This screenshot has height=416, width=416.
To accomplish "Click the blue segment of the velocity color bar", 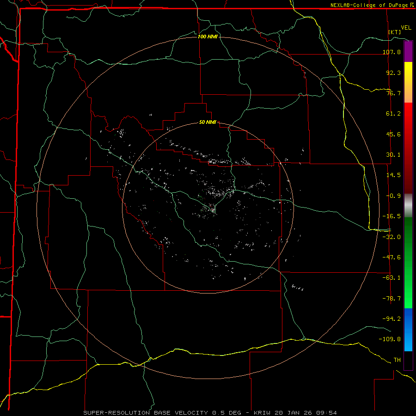I will tap(408, 330).
